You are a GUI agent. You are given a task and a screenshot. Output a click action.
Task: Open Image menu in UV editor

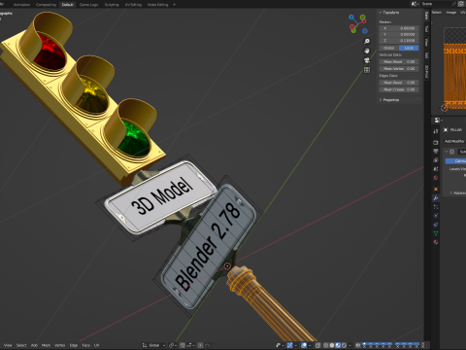pos(451,13)
